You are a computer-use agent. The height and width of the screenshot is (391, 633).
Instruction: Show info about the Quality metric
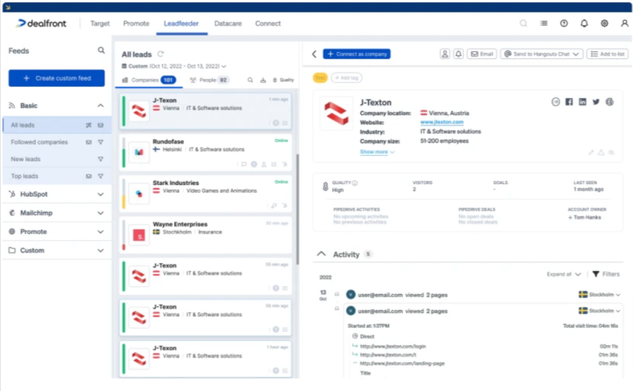click(x=354, y=183)
